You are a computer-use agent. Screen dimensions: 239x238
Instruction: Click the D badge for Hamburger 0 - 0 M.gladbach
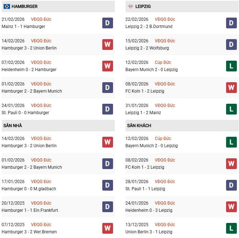[x=108, y=185]
